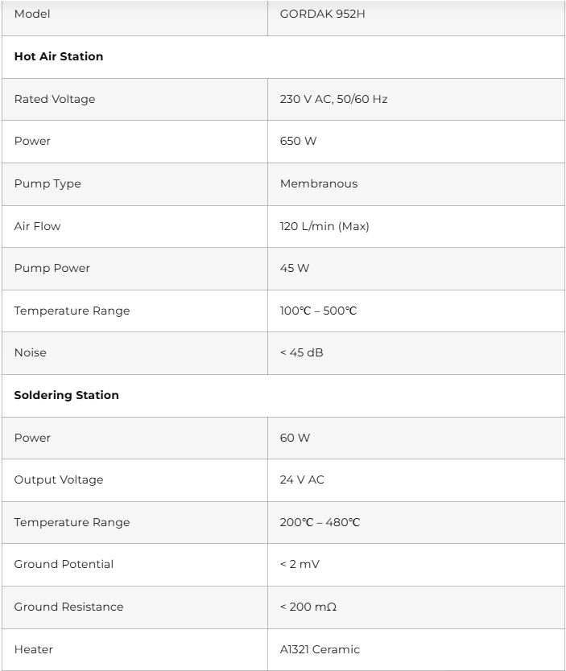
Task: Click the Air Flow label
Action: point(37,227)
